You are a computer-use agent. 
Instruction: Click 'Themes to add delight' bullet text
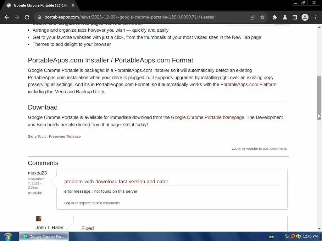pyautogui.click(x=72, y=44)
